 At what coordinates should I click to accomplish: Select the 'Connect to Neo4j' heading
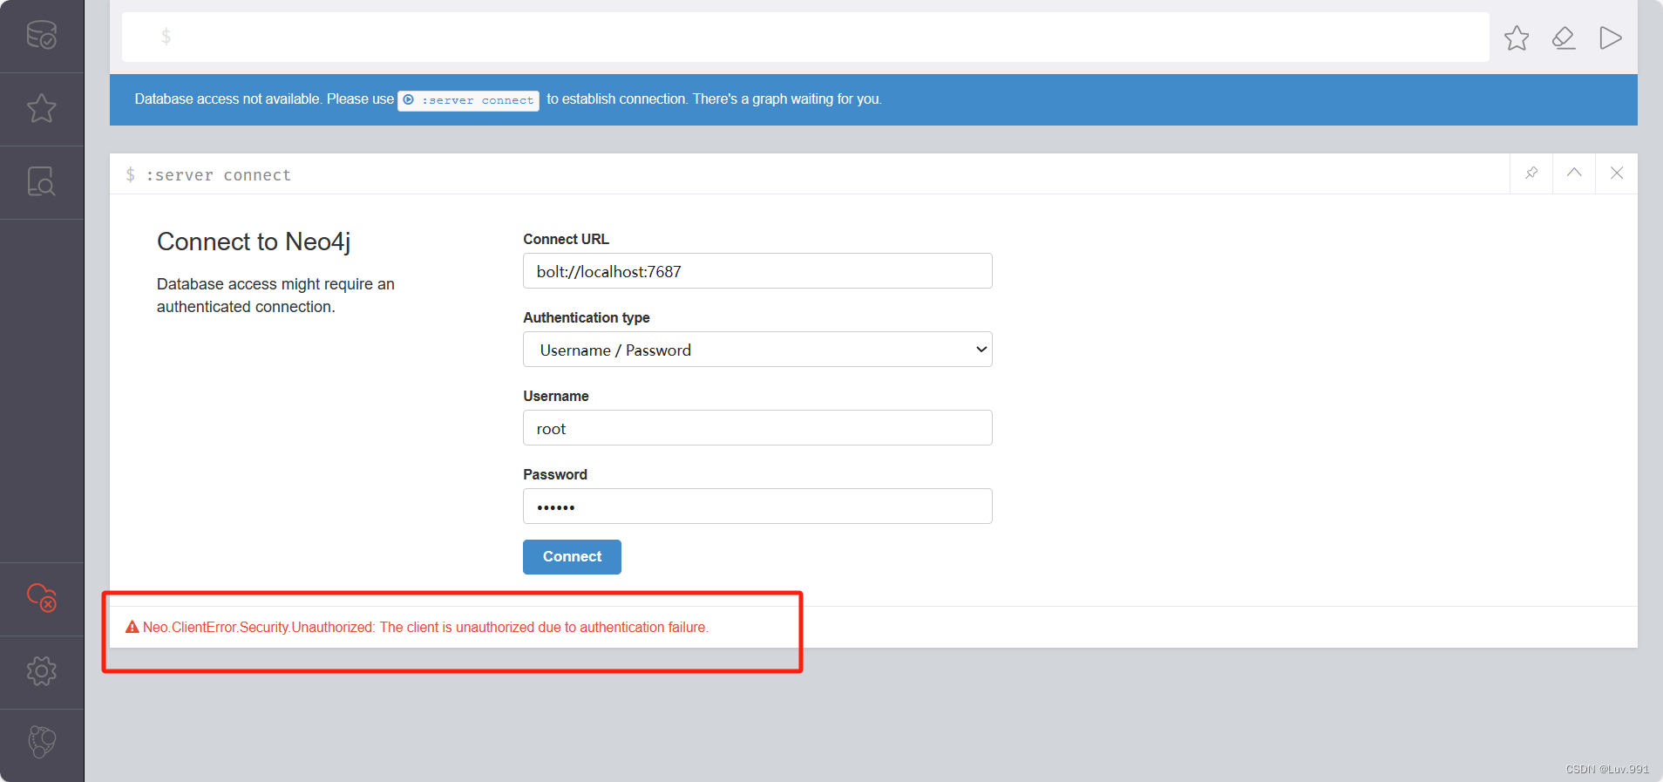(x=254, y=241)
